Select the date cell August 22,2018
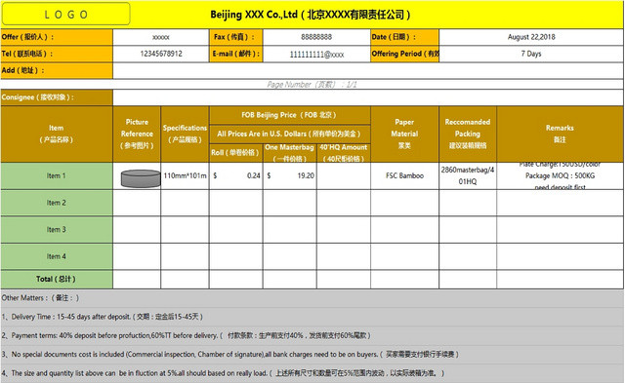Viewport: 625px width, 383px height. [531, 37]
